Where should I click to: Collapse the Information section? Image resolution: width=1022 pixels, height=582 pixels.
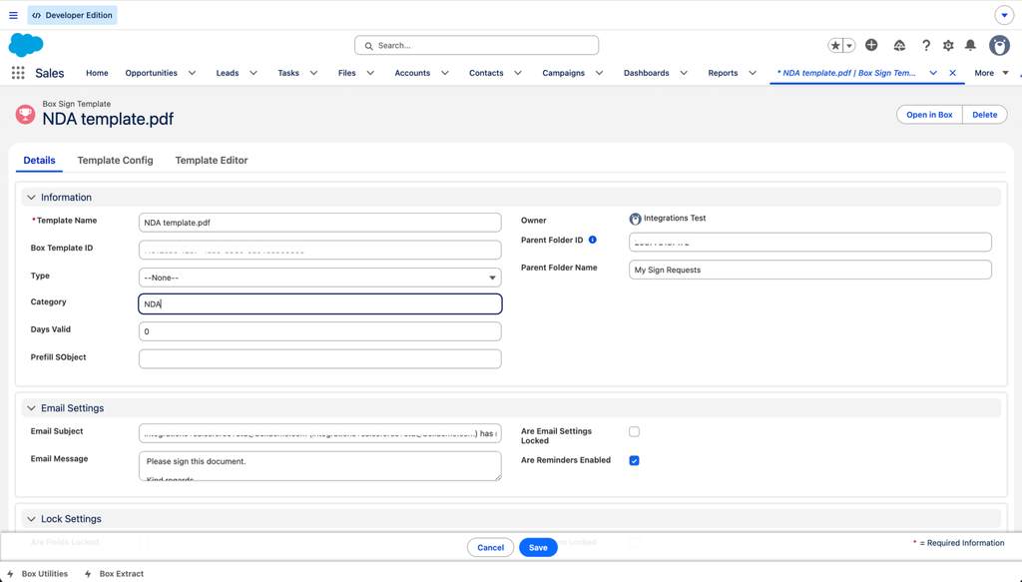click(x=31, y=198)
